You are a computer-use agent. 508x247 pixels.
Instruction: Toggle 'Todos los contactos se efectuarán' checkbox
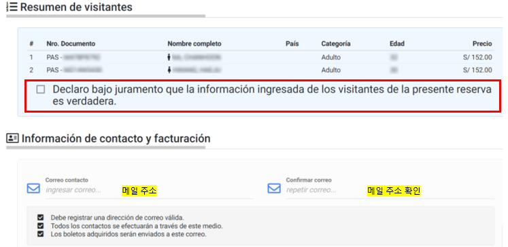coord(41,226)
